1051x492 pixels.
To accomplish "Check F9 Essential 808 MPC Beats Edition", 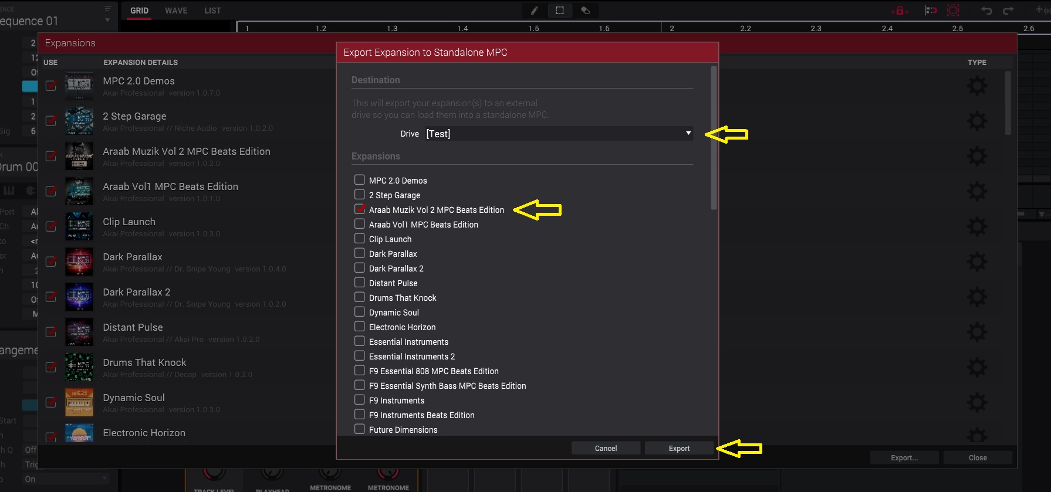I will tap(360, 370).
